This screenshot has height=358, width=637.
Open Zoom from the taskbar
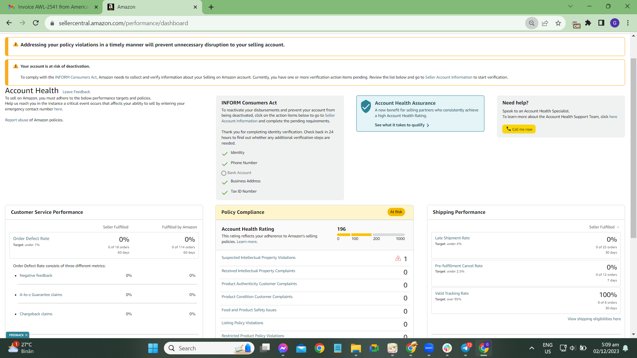coord(429,348)
